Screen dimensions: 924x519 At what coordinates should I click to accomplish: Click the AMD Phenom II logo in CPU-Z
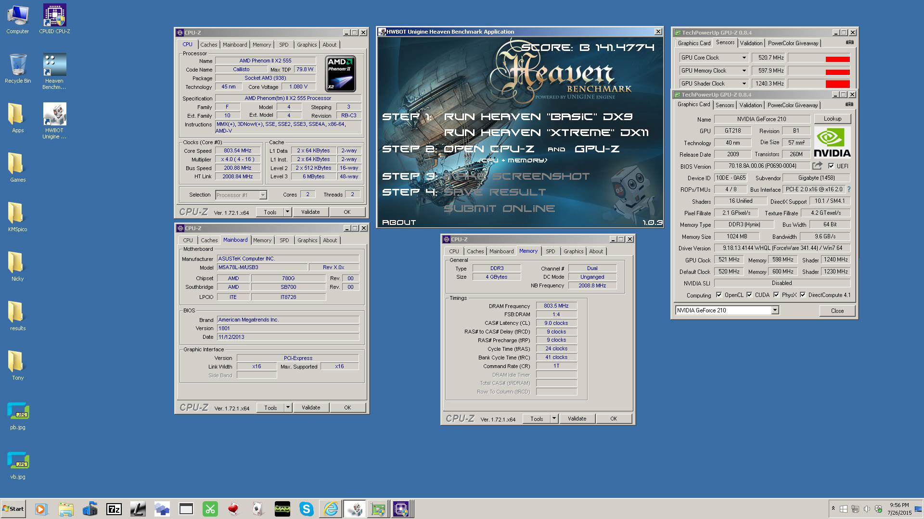[x=341, y=74]
